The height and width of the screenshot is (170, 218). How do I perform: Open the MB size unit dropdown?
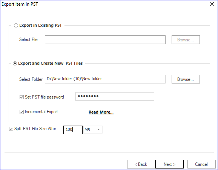tap(93, 130)
